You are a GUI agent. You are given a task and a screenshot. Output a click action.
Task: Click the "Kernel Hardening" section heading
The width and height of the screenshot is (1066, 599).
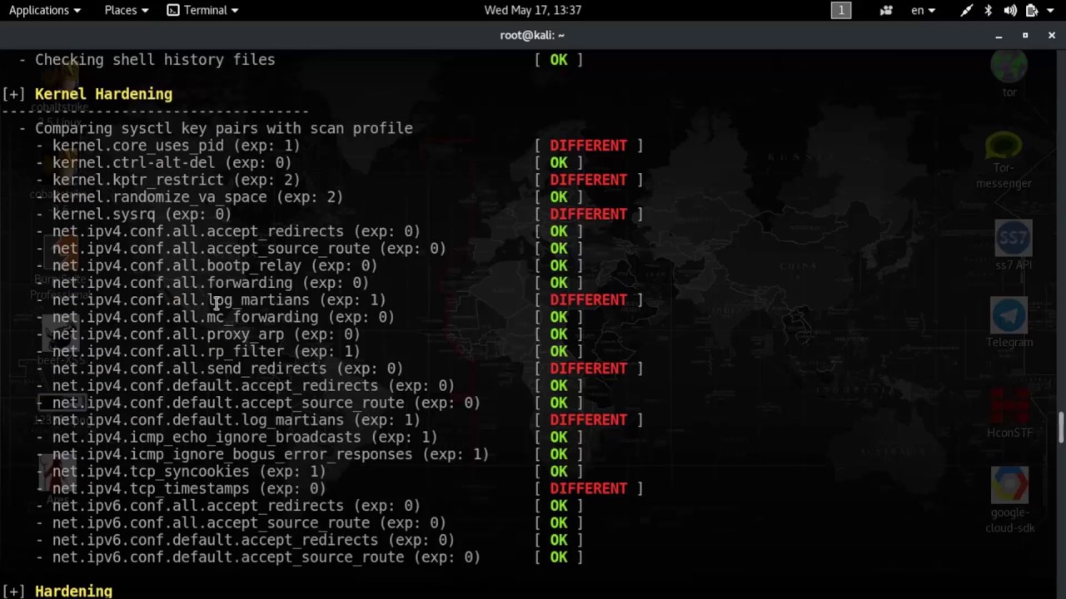click(103, 94)
